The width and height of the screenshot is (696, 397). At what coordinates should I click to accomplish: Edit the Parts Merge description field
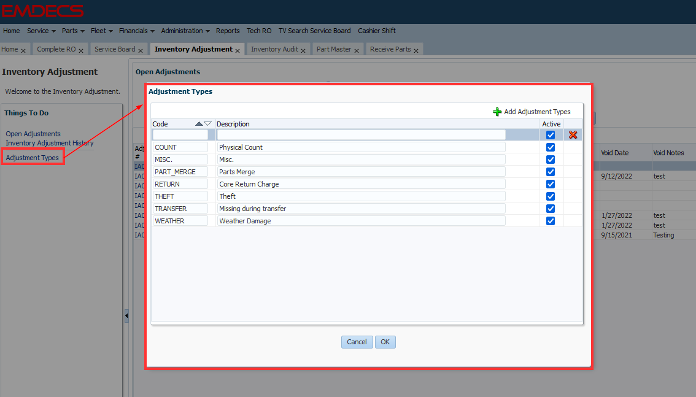tap(362, 172)
